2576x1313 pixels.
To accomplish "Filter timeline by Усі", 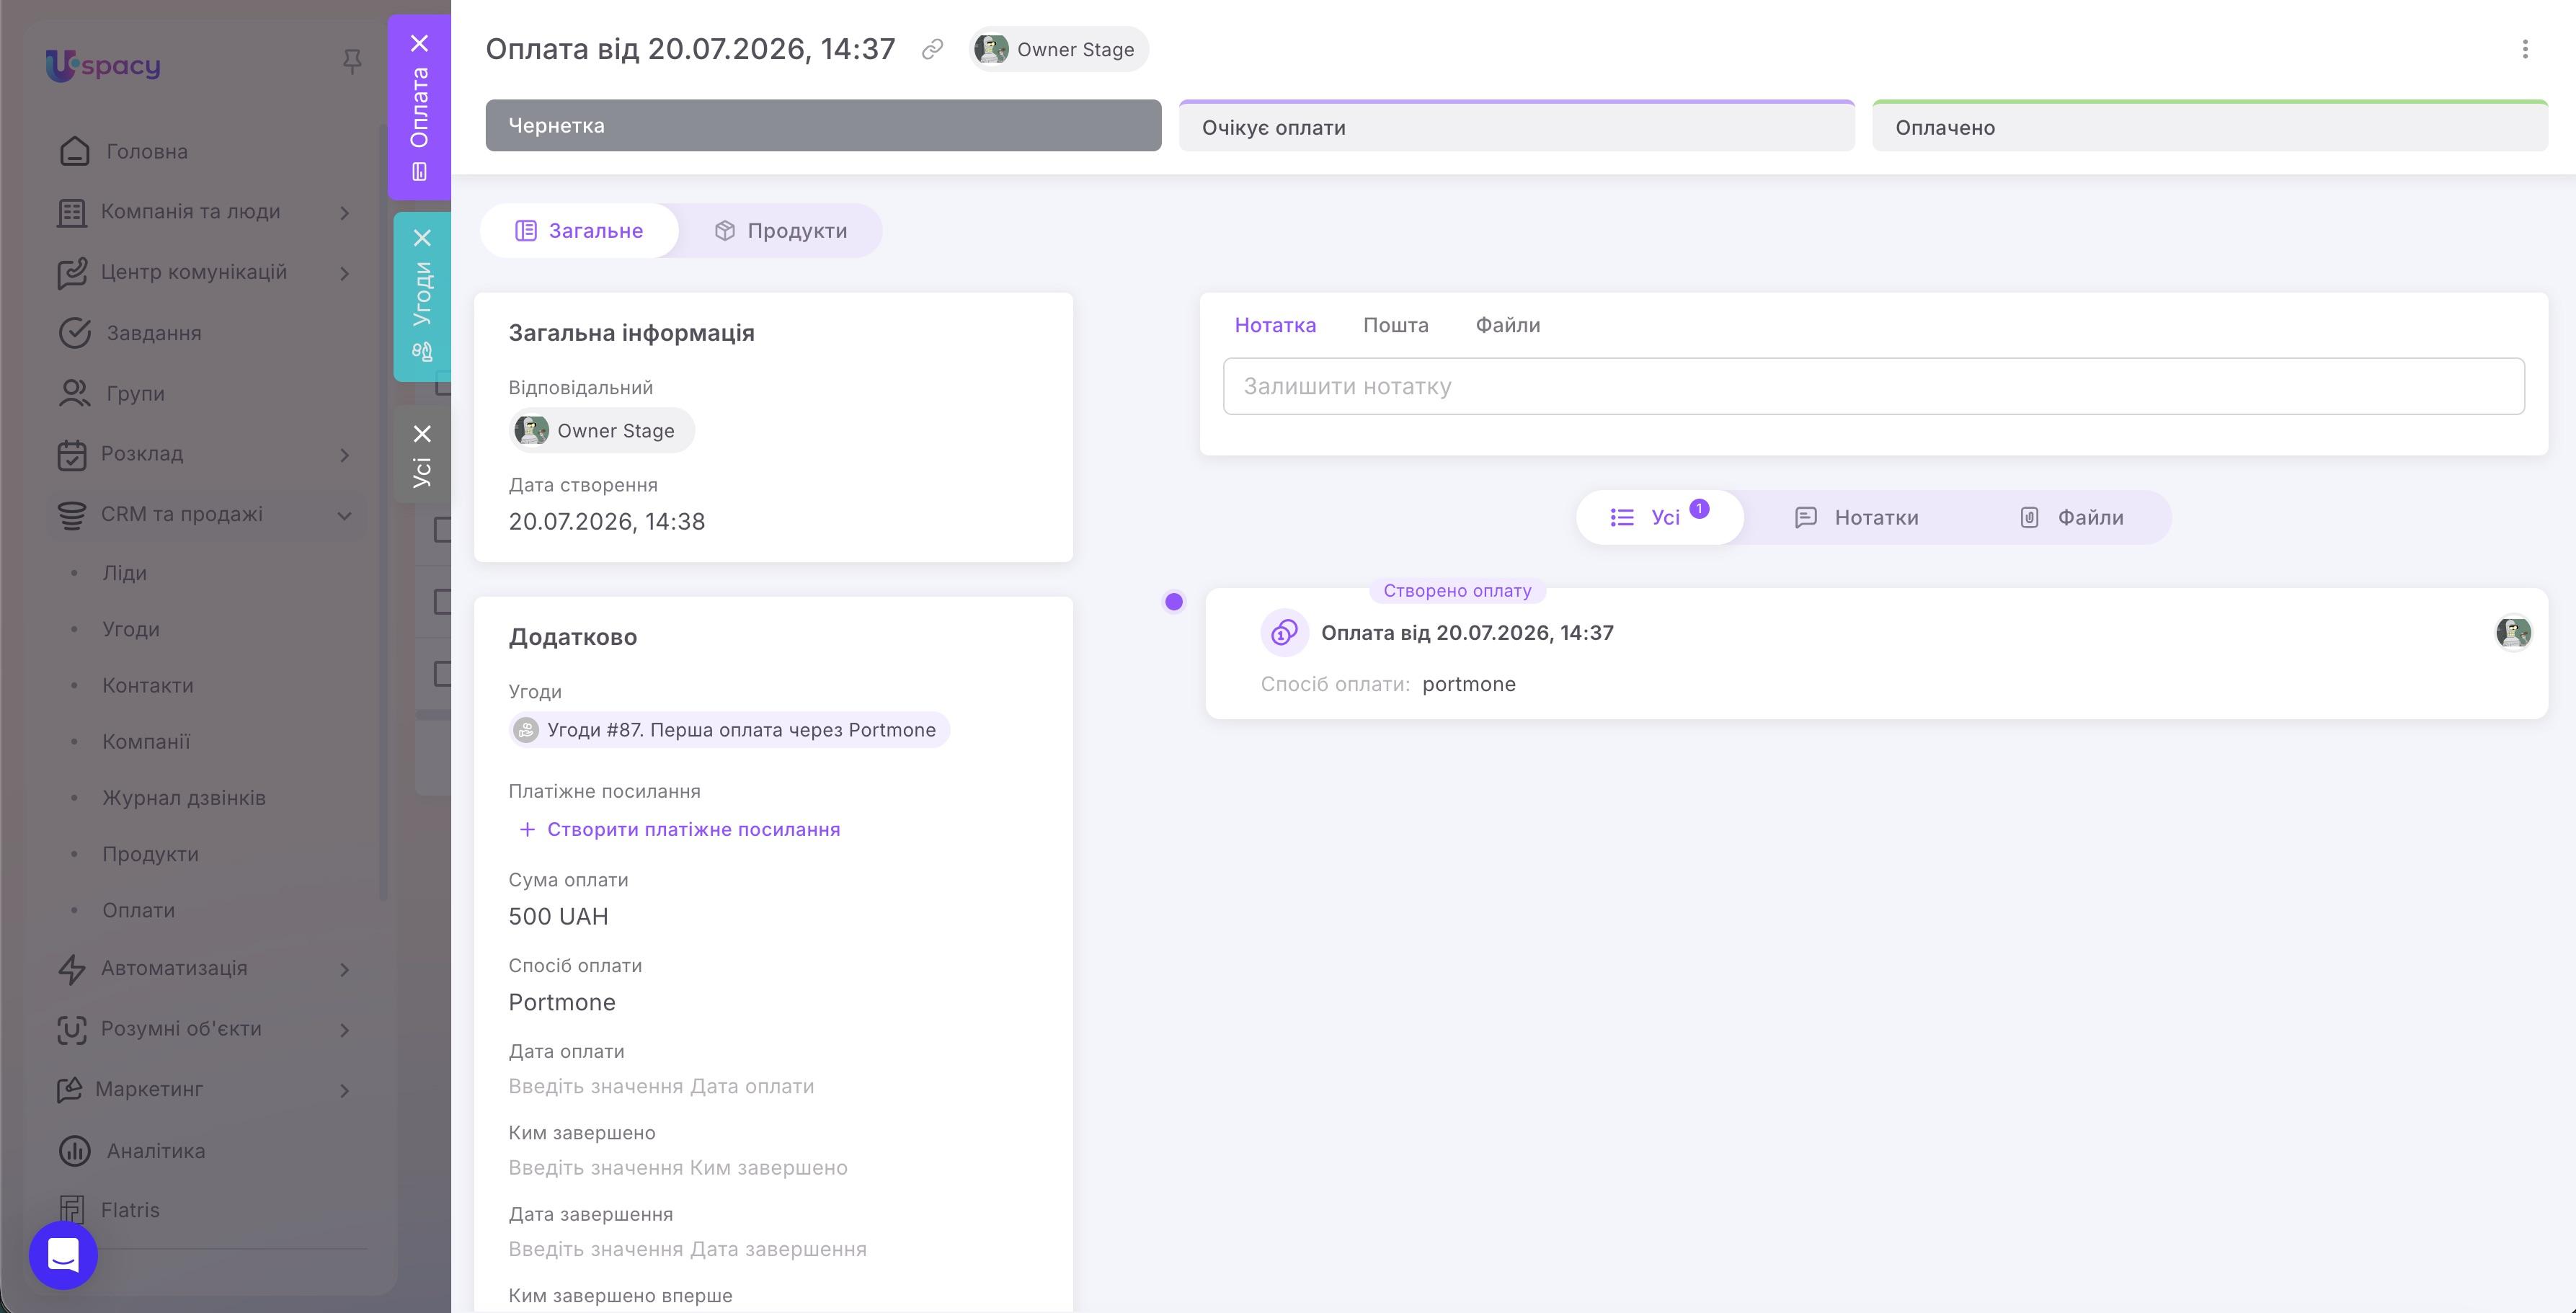I will pyautogui.click(x=1660, y=517).
